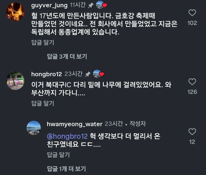Like hongbro12's comment with the heart

click(x=192, y=82)
